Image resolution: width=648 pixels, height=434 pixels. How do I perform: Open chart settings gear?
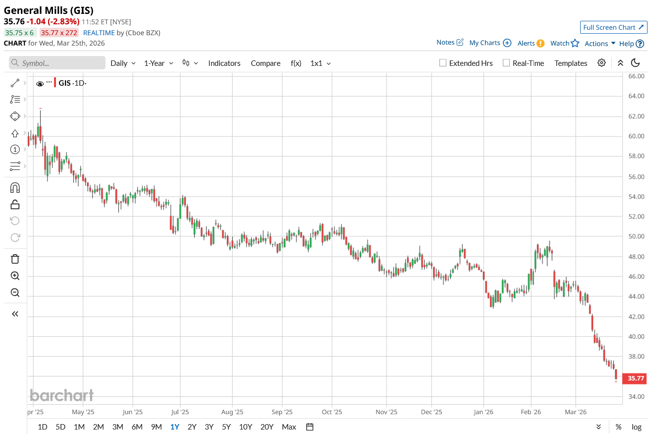601,63
